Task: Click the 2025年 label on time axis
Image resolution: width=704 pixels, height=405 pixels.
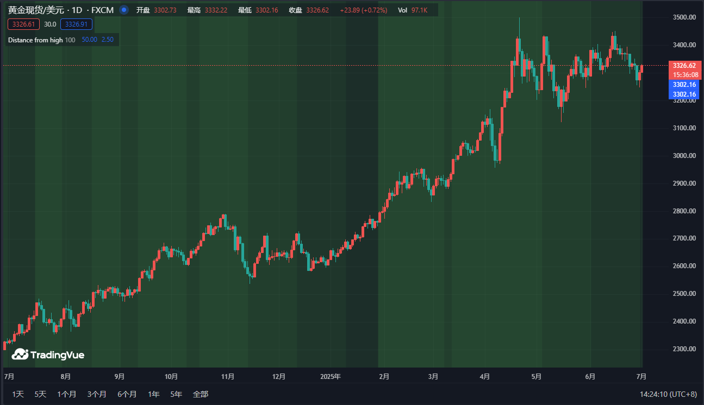Action: 330,376
